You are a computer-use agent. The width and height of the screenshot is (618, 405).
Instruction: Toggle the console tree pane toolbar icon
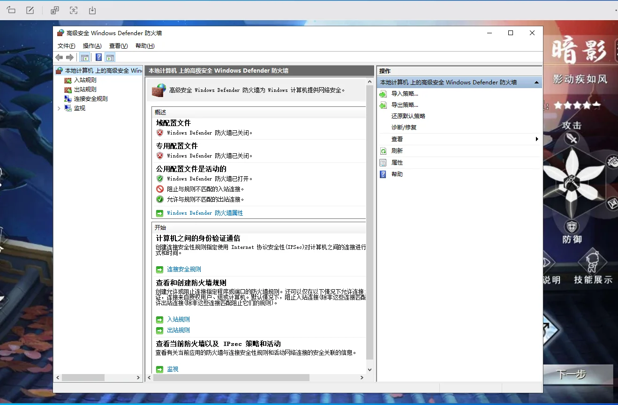point(85,58)
